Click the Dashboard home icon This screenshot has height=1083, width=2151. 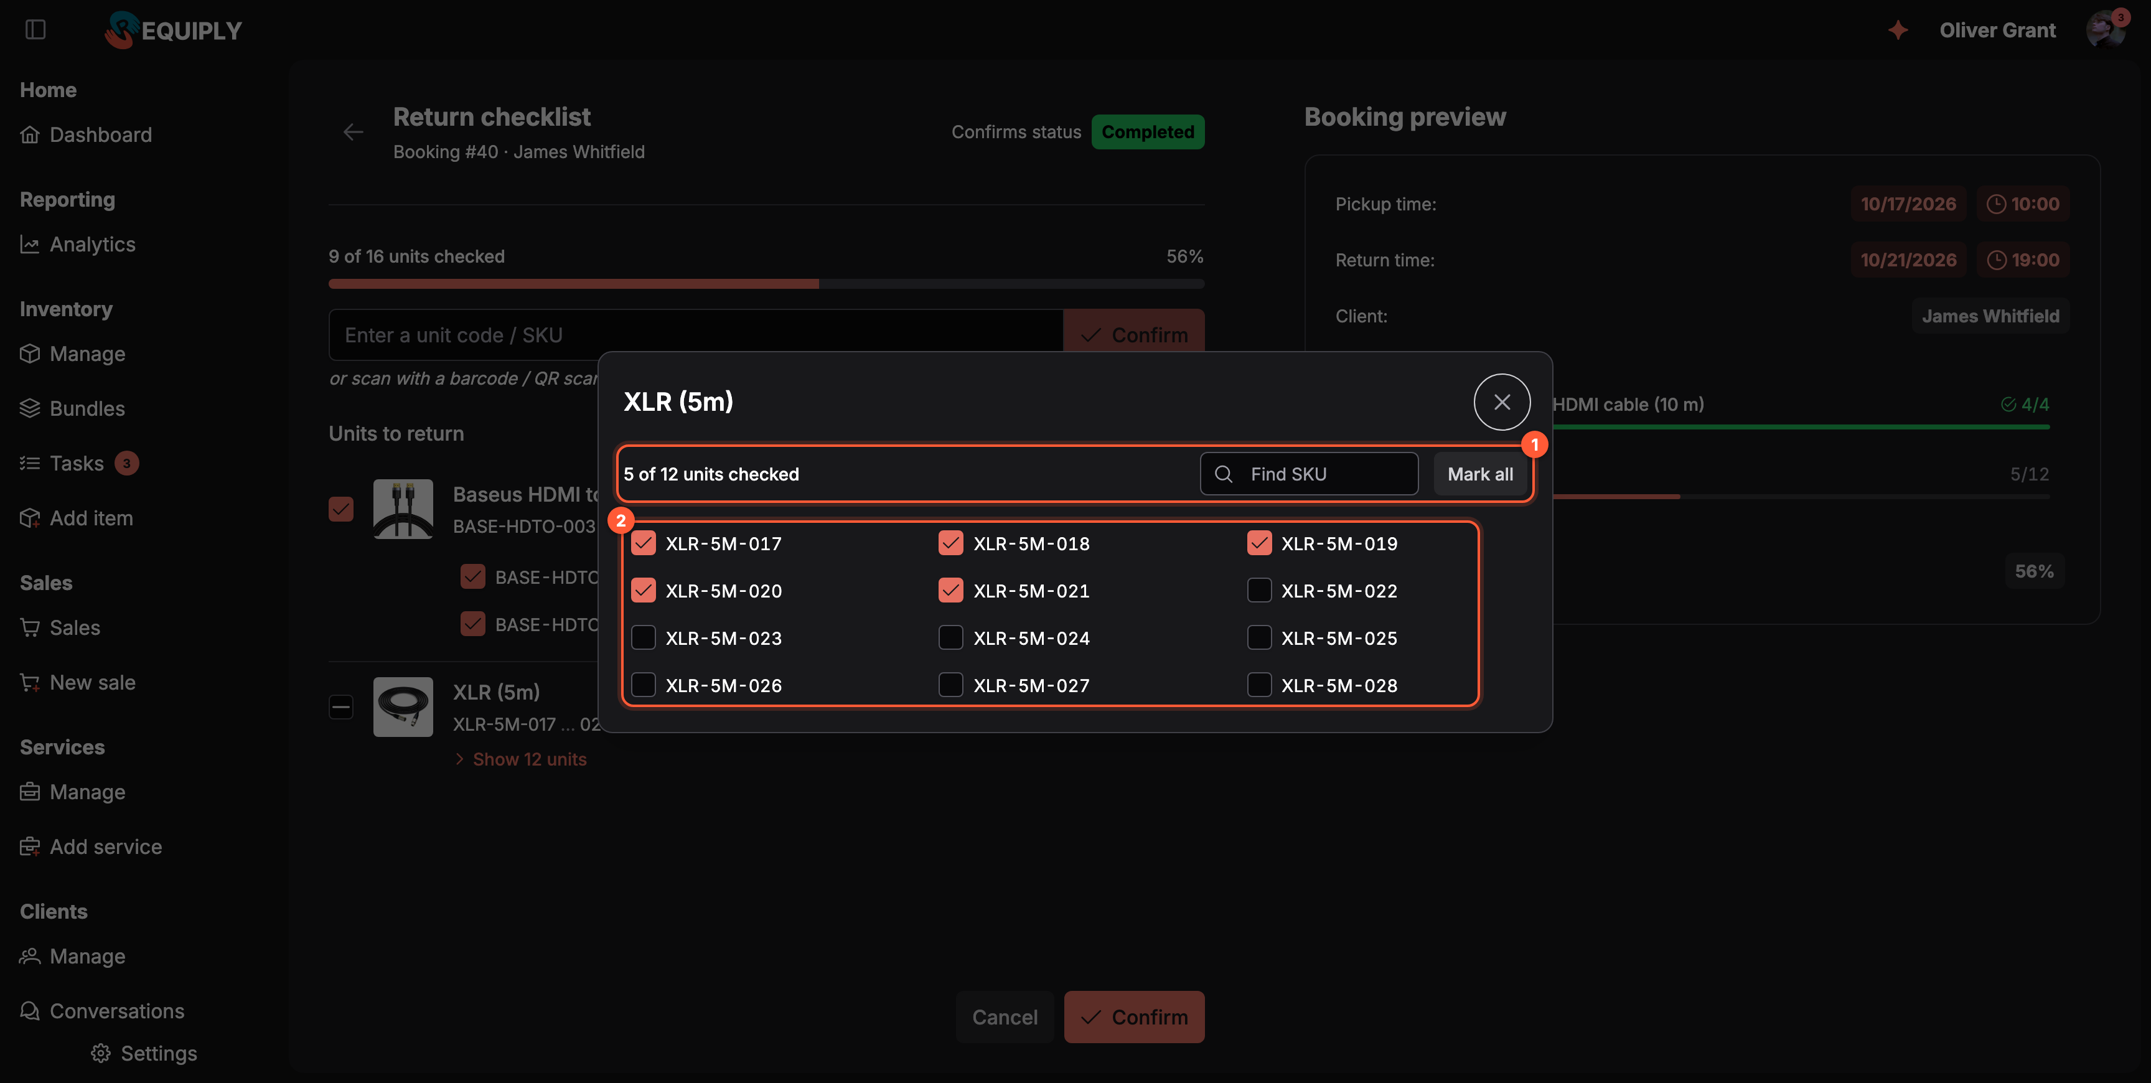(x=30, y=134)
